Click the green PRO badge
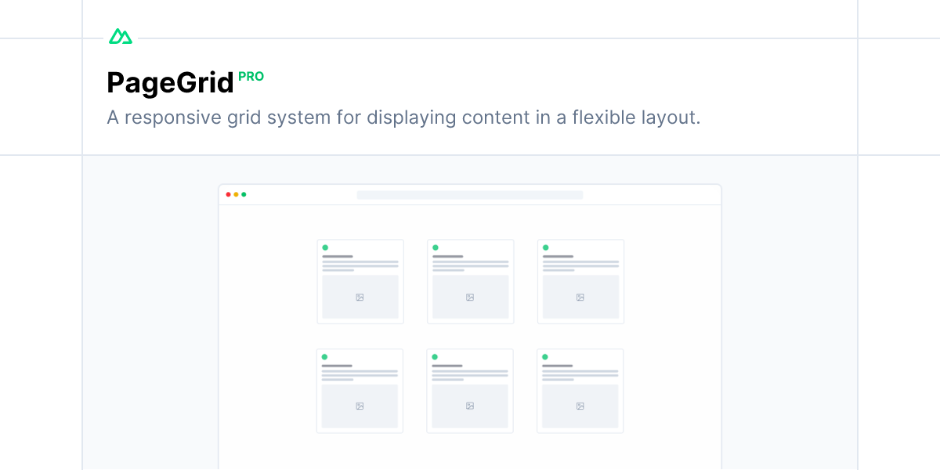 pos(251,77)
